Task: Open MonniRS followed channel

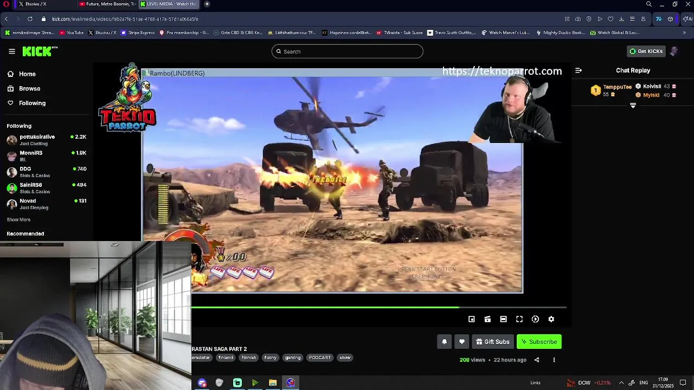Action: (x=47, y=156)
